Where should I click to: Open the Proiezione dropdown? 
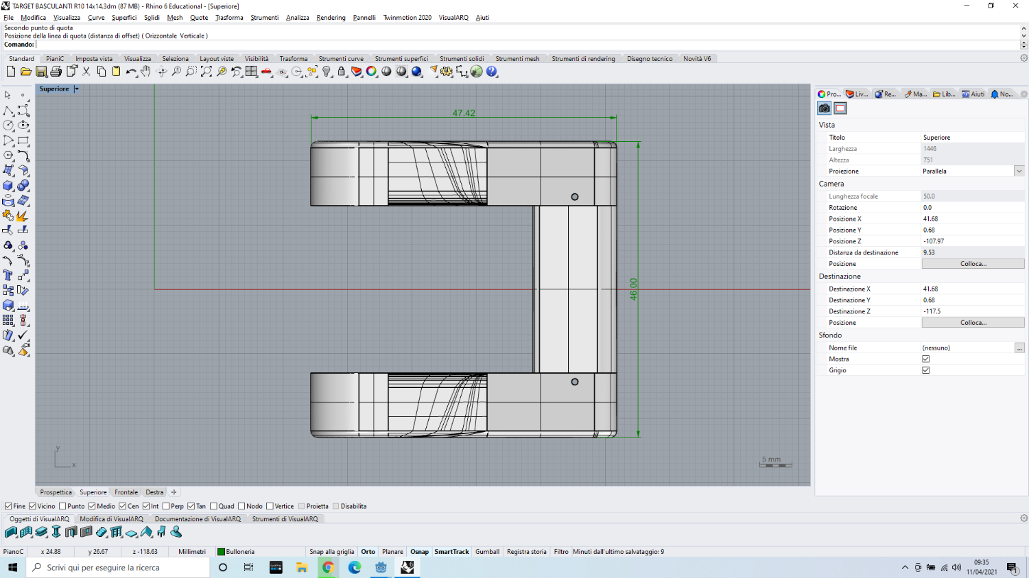coord(1019,171)
